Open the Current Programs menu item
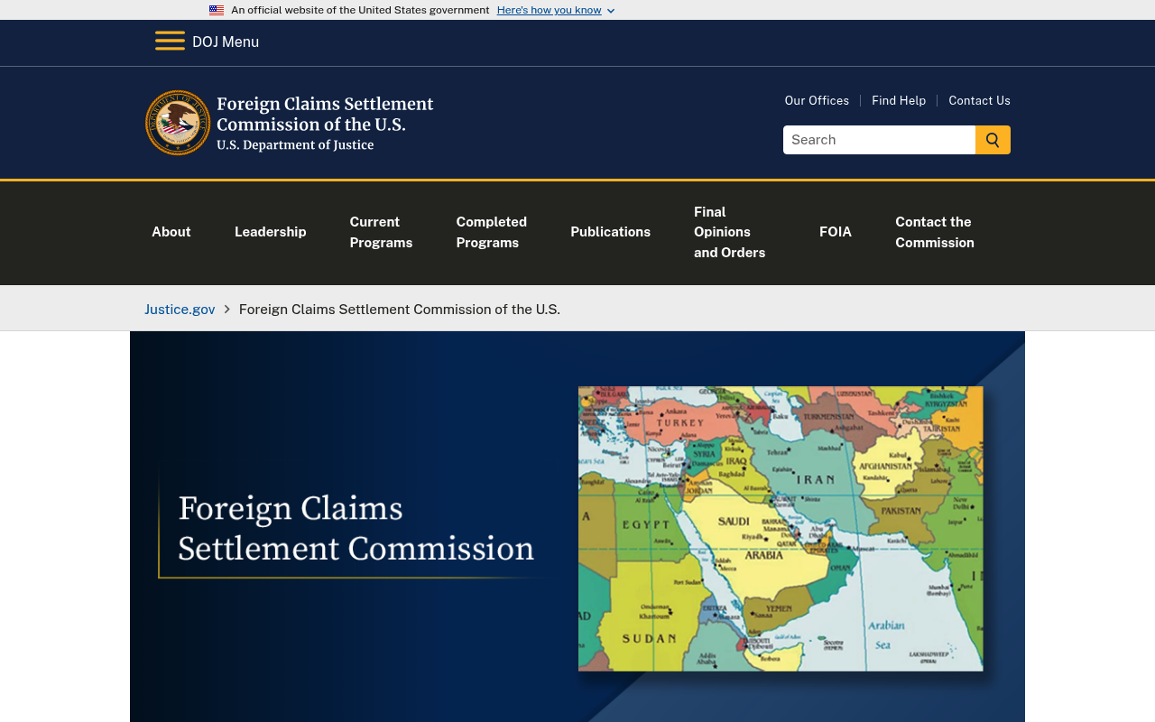 coord(381,232)
